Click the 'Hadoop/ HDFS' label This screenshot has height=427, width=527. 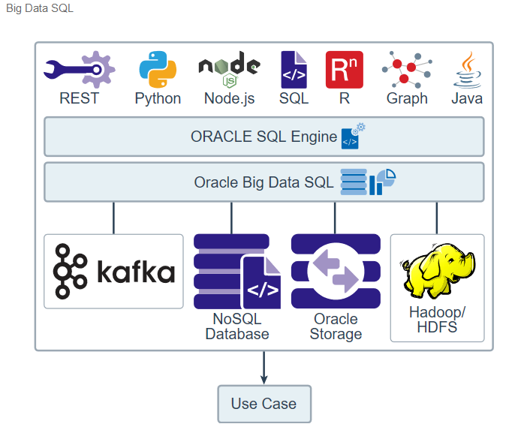[437, 320]
